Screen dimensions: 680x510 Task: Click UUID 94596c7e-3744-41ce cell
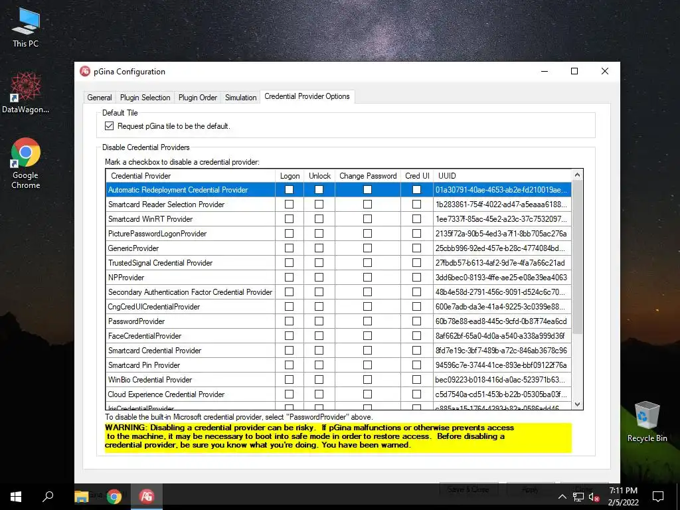pos(501,365)
